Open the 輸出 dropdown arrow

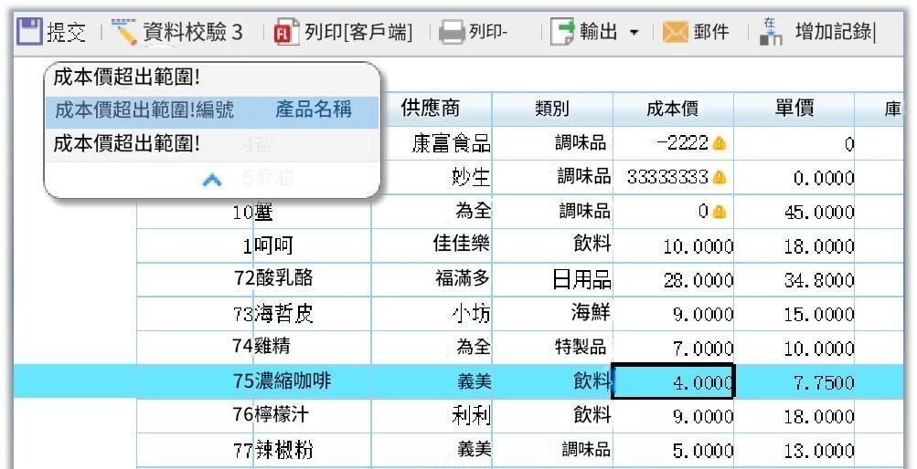[634, 33]
